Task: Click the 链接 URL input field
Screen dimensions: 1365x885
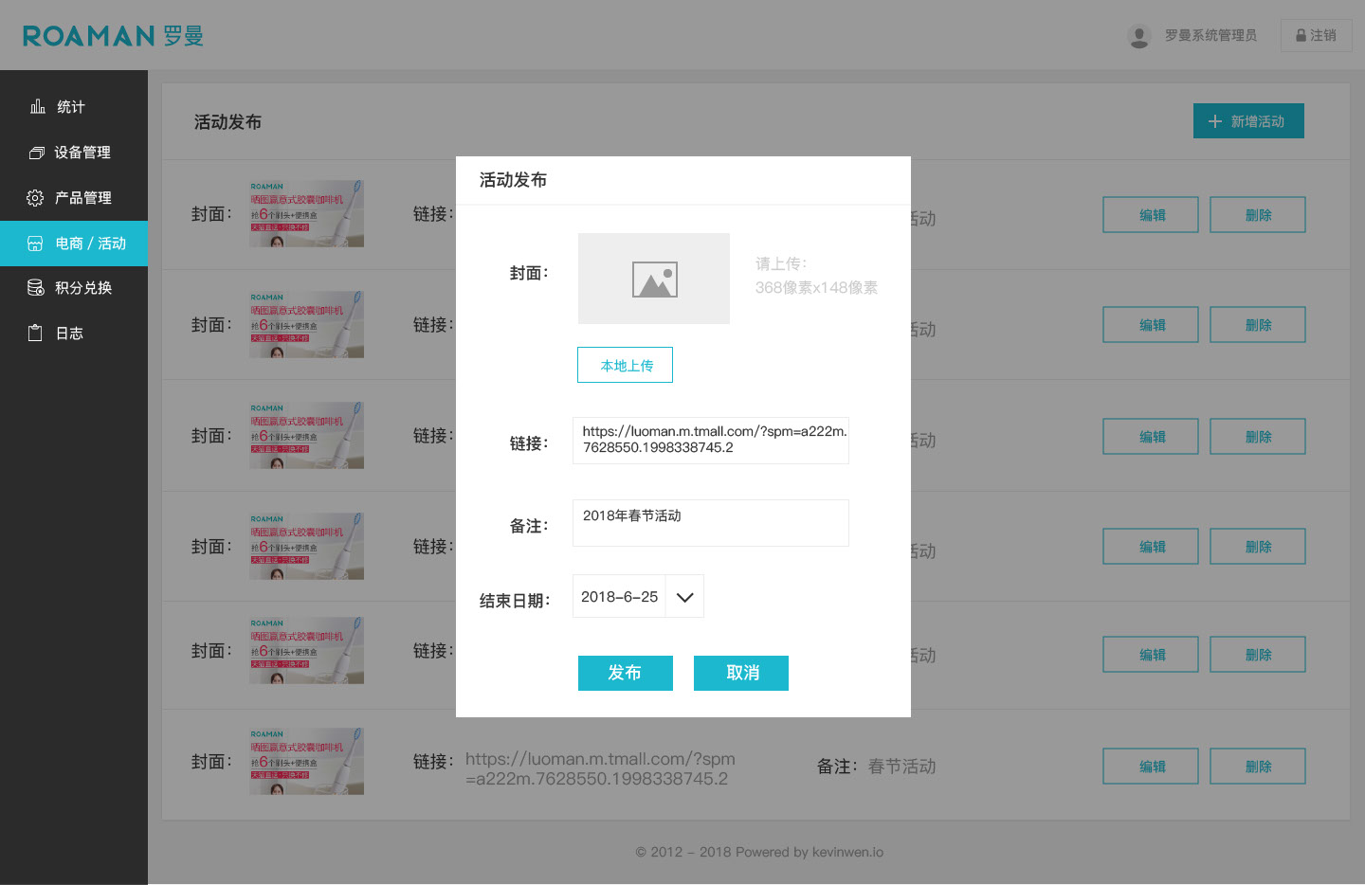Action: pos(711,441)
